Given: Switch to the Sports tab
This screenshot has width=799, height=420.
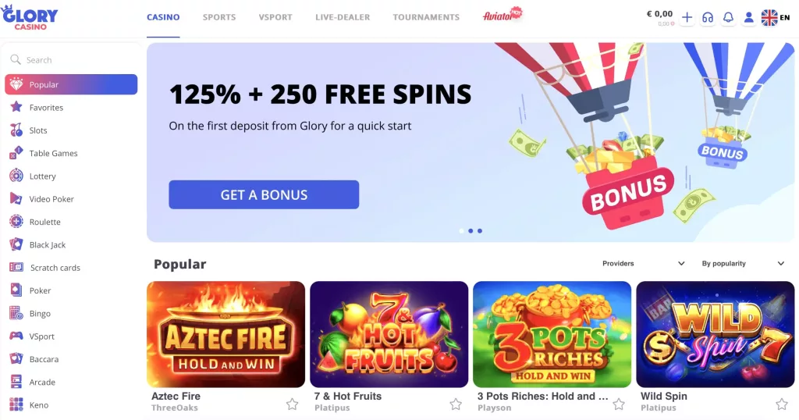Looking at the screenshot, I should coord(219,17).
